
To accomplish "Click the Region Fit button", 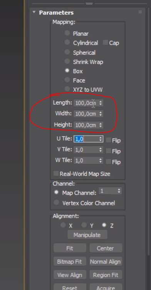I will (x=106, y=275).
